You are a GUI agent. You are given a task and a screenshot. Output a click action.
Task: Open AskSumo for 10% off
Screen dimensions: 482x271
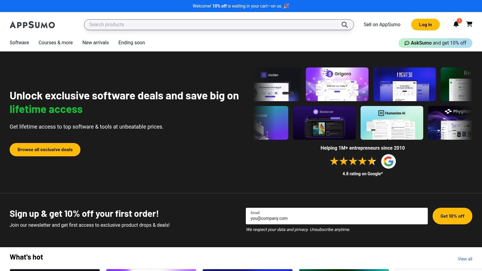click(x=435, y=43)
